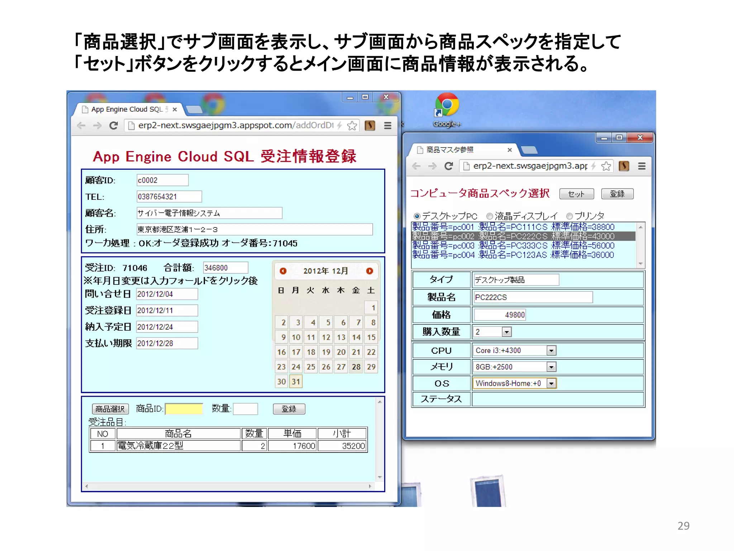Screen dimensions: 734x551
Task: Click back arrow in product master window
Action: (x=416, y=166)
